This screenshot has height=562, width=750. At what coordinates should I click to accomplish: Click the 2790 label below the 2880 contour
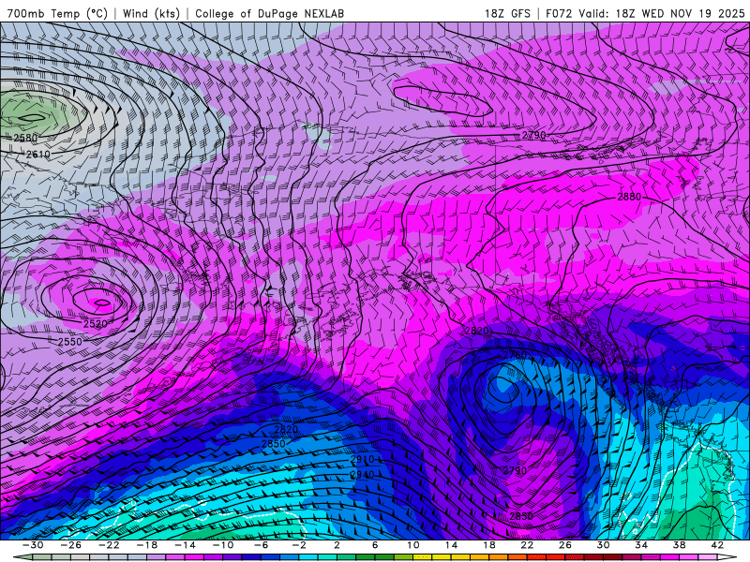point(515,471)
